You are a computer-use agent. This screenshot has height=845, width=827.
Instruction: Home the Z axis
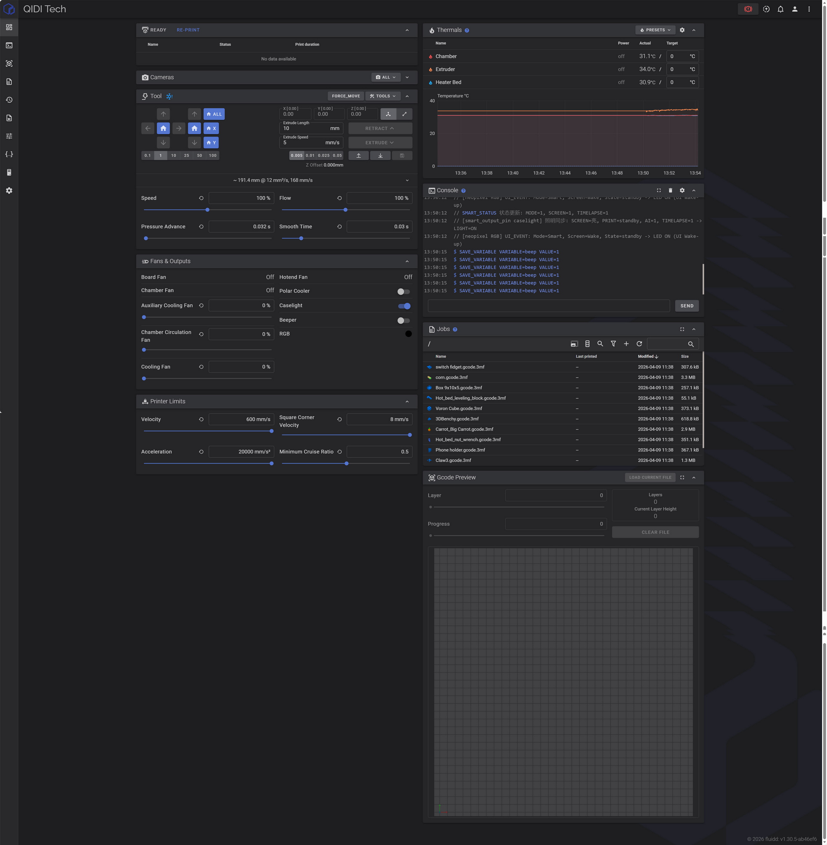coord(194,128)
